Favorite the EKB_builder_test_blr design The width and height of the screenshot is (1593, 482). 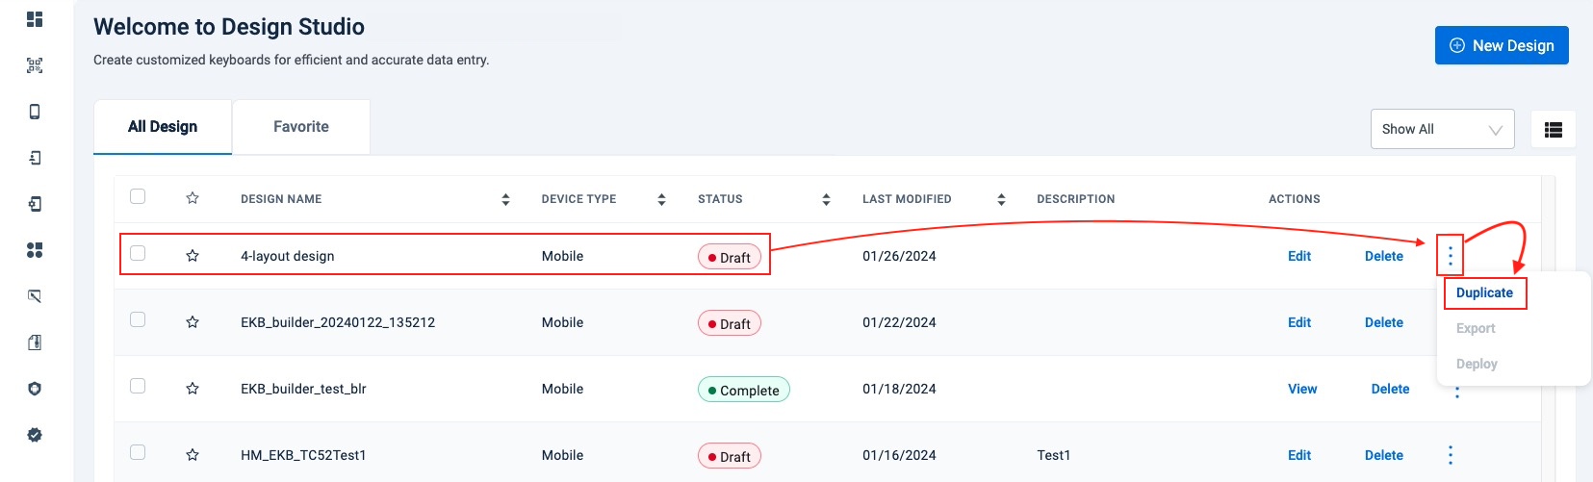click(193, 389)
